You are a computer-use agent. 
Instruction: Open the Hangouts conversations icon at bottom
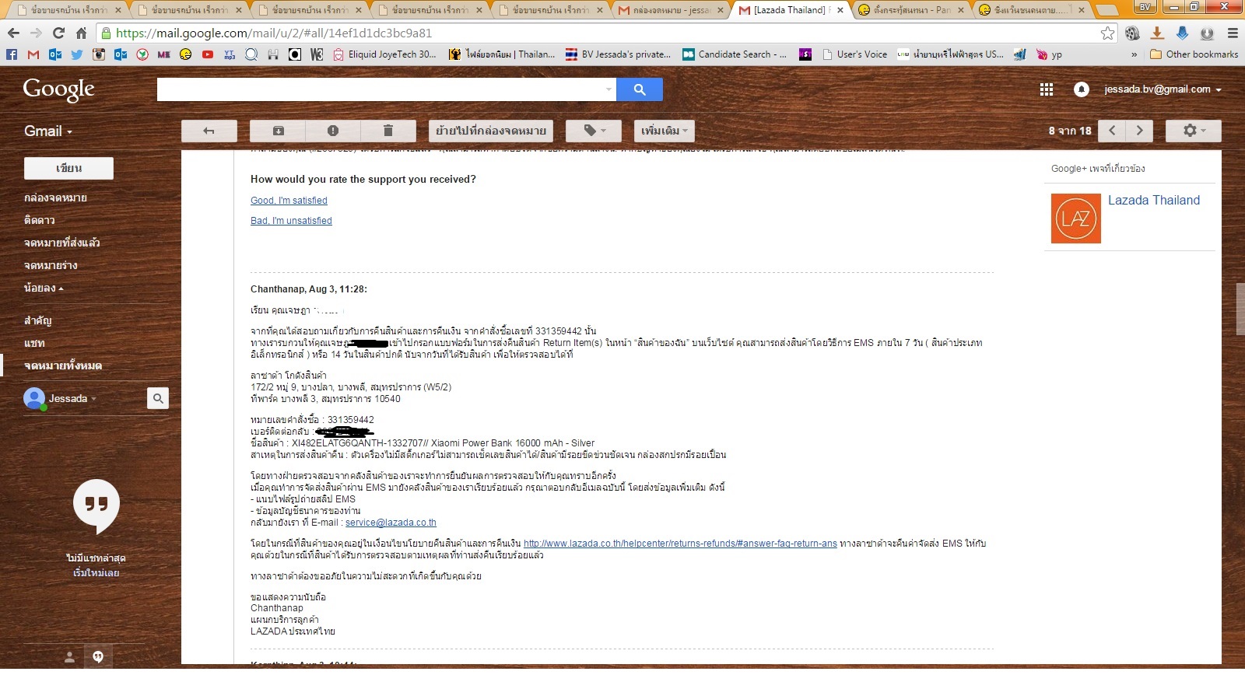pyautogui.click(x=98, y=656)
